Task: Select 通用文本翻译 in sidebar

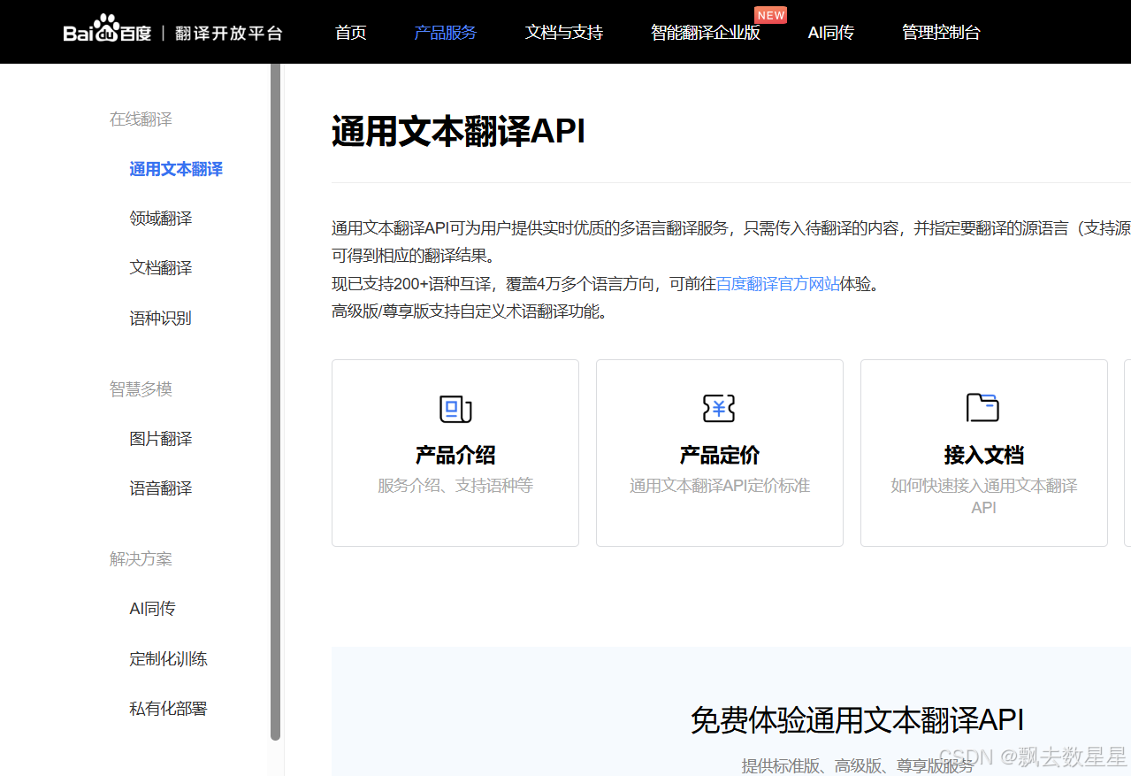Action: click(x=176, y=169)
